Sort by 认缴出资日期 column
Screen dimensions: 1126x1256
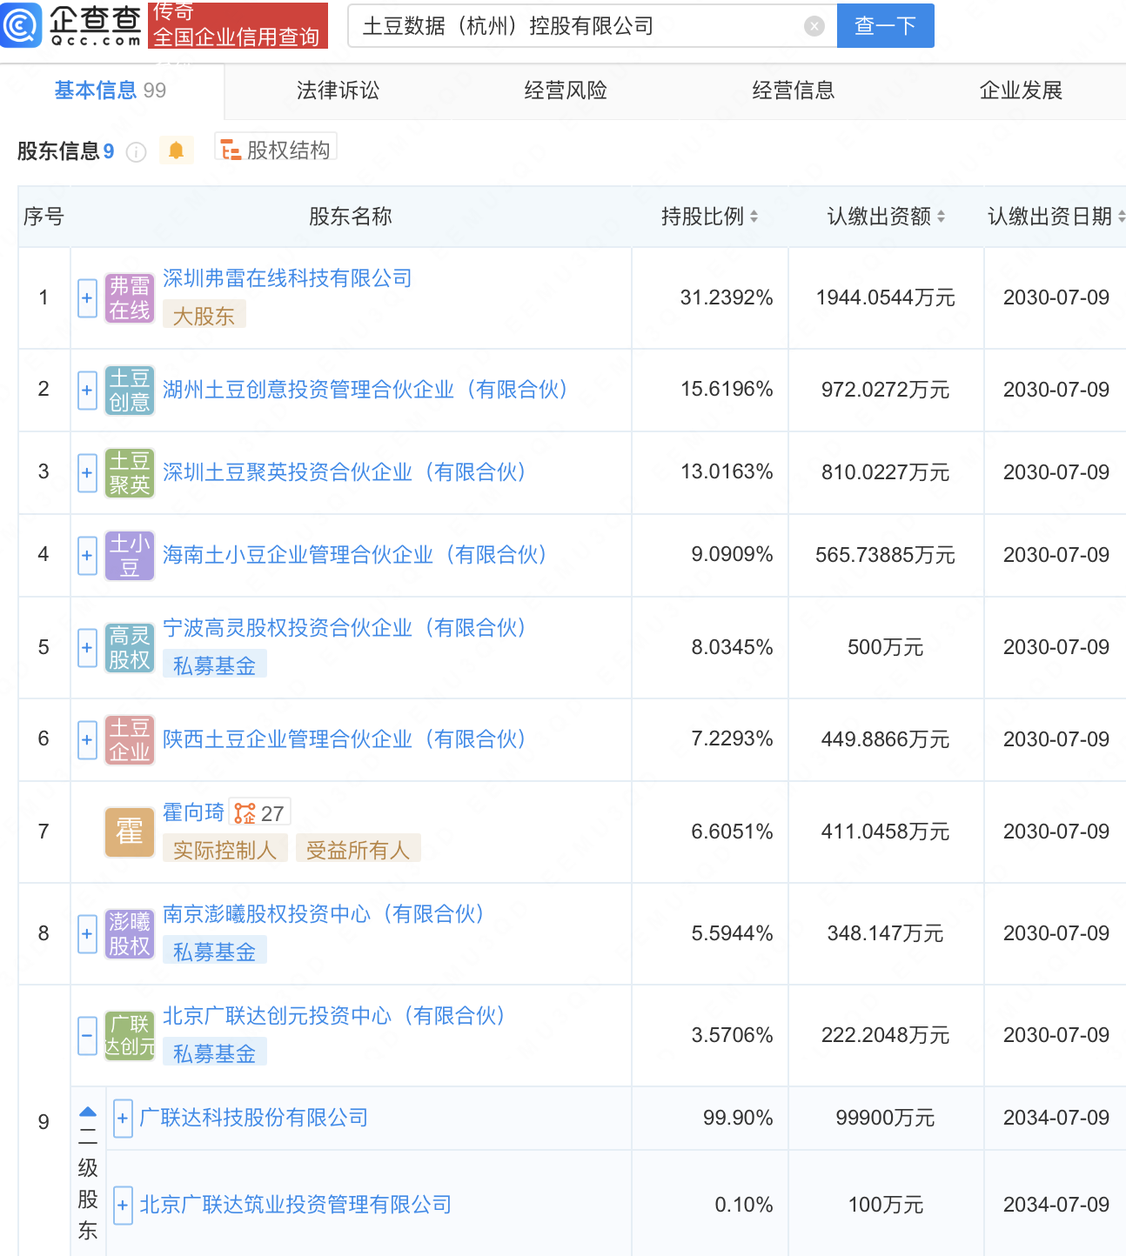[x=1121, y=217]
